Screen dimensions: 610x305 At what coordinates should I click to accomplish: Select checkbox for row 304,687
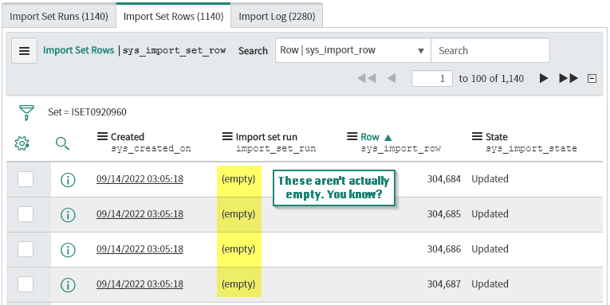pyautogui.click(x=26, y=284)
